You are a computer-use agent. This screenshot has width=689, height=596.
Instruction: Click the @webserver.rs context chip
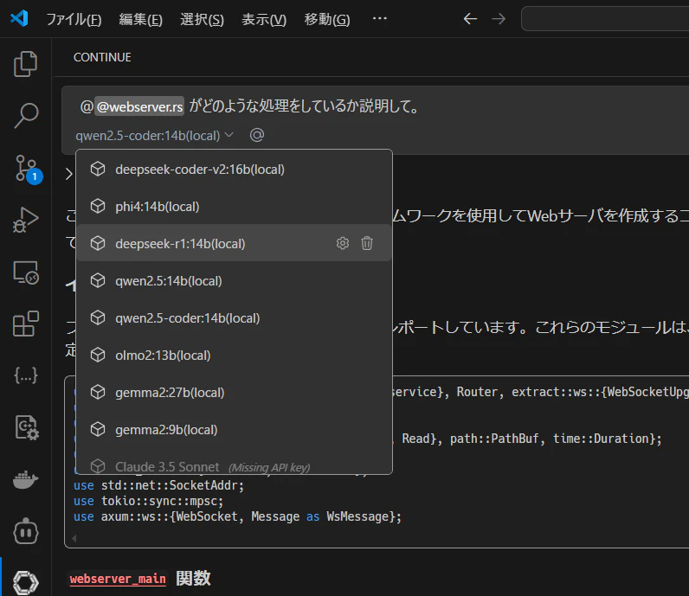[x=139, y=106]
